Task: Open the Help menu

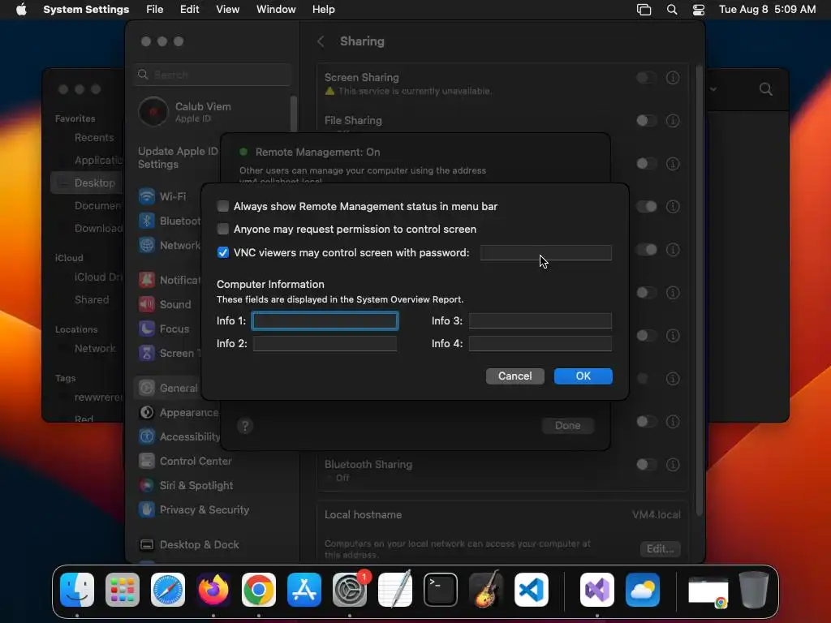Action: click(323, 10)
